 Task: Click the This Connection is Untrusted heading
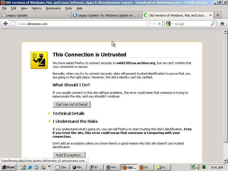coord(89,54)
